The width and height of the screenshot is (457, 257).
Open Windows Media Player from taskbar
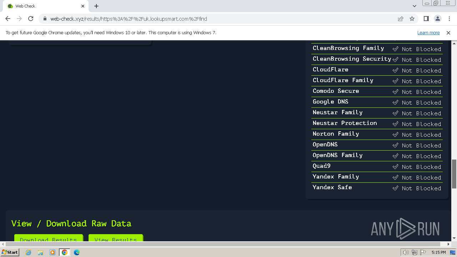(52, 252)
